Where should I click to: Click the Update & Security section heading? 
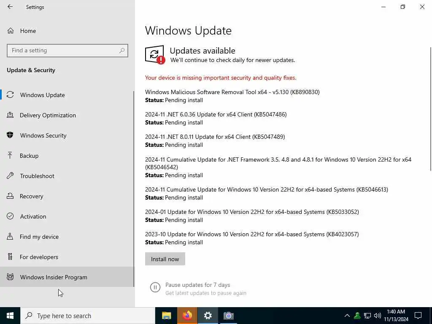pos(31,70)
